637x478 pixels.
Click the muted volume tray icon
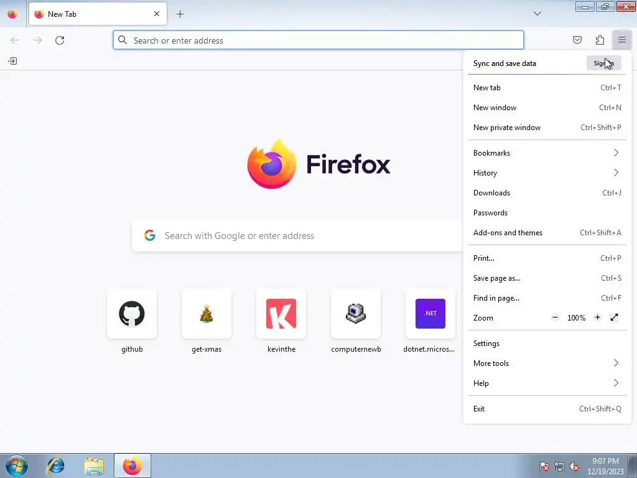point(574,466)
